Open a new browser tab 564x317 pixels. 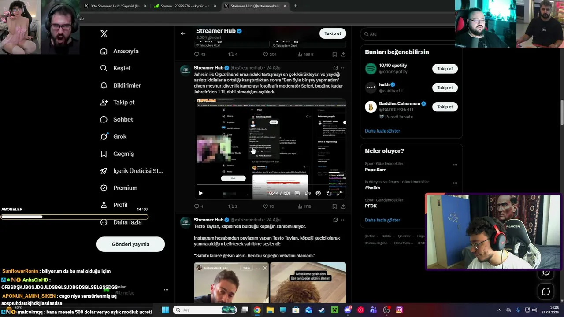(295, 6)
